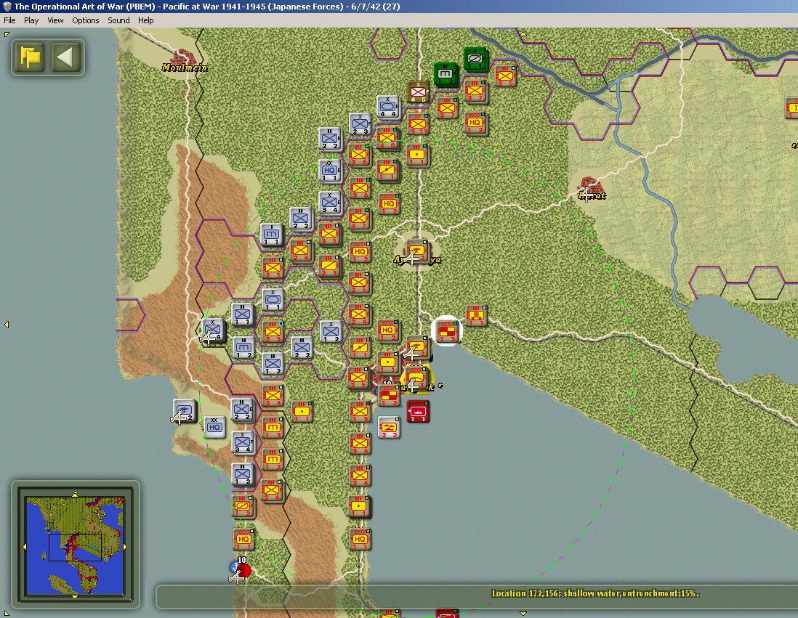This screenshot has width=798, height=618.
Task: Click the minimap down scroll arrow
Action: tap(75, 595)
